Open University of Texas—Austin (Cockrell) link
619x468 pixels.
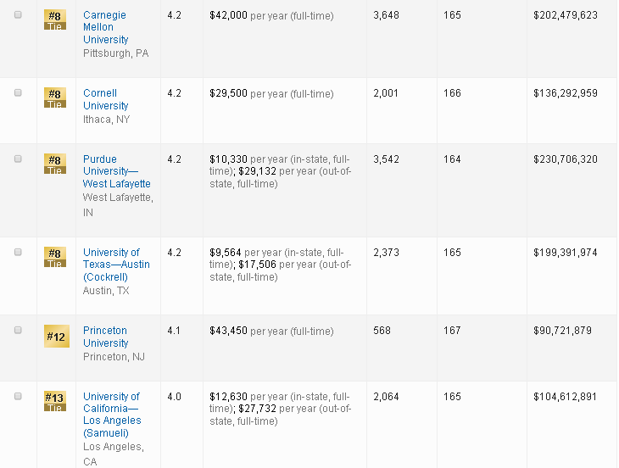[116, 265]
